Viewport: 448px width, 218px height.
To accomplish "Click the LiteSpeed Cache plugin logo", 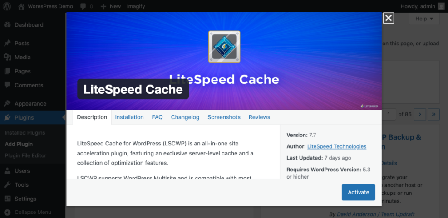I will click(x=224, y=47).
